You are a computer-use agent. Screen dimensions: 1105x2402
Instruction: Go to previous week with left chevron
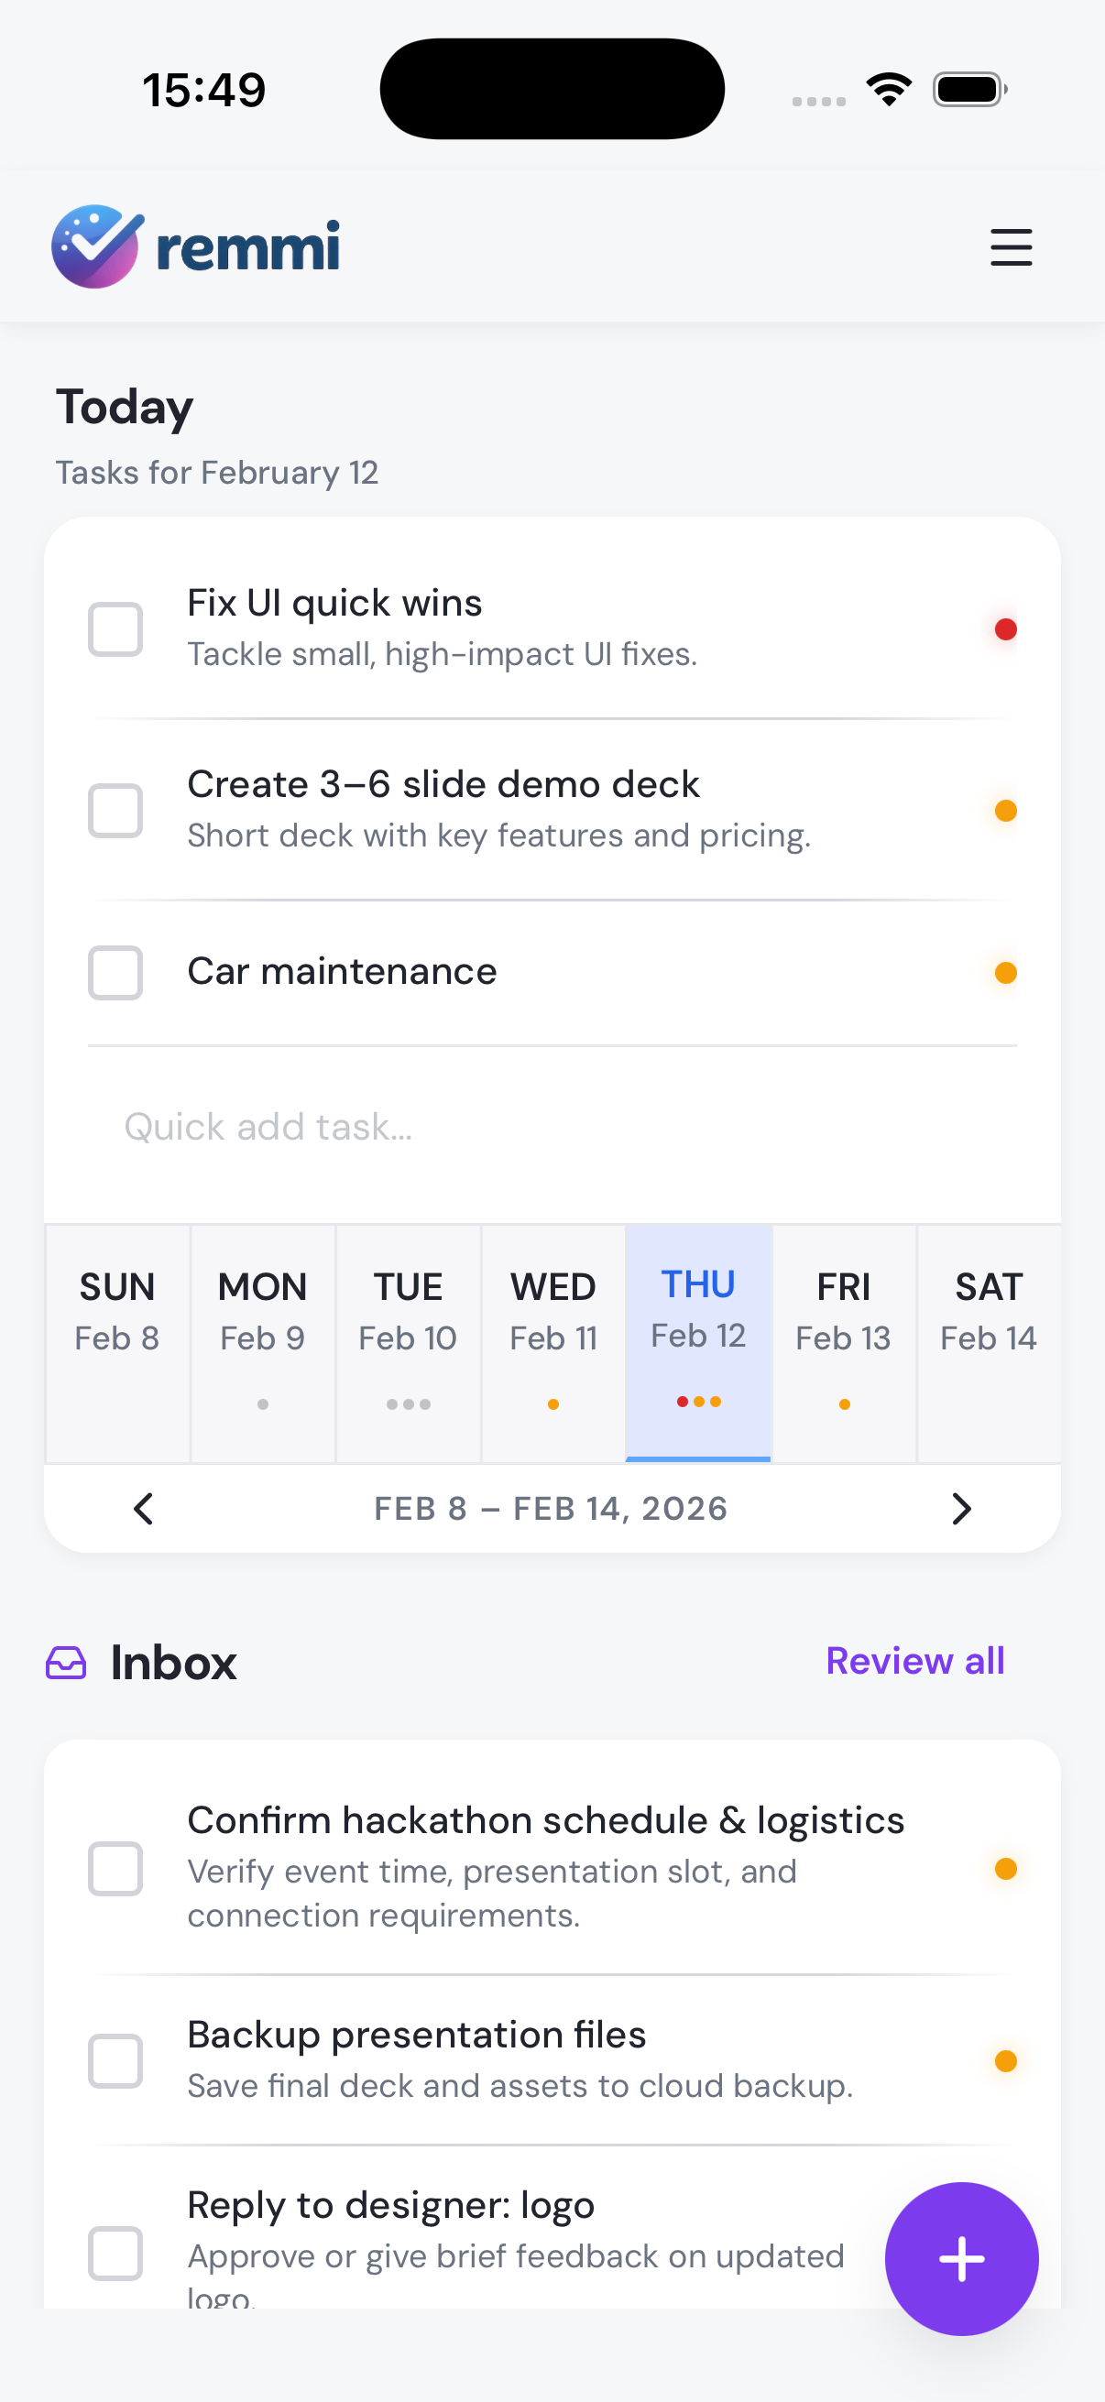(144, 1508)
